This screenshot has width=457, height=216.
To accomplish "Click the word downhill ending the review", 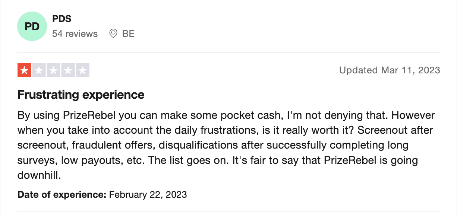I will pyautogui.click(x=39, y=175).
